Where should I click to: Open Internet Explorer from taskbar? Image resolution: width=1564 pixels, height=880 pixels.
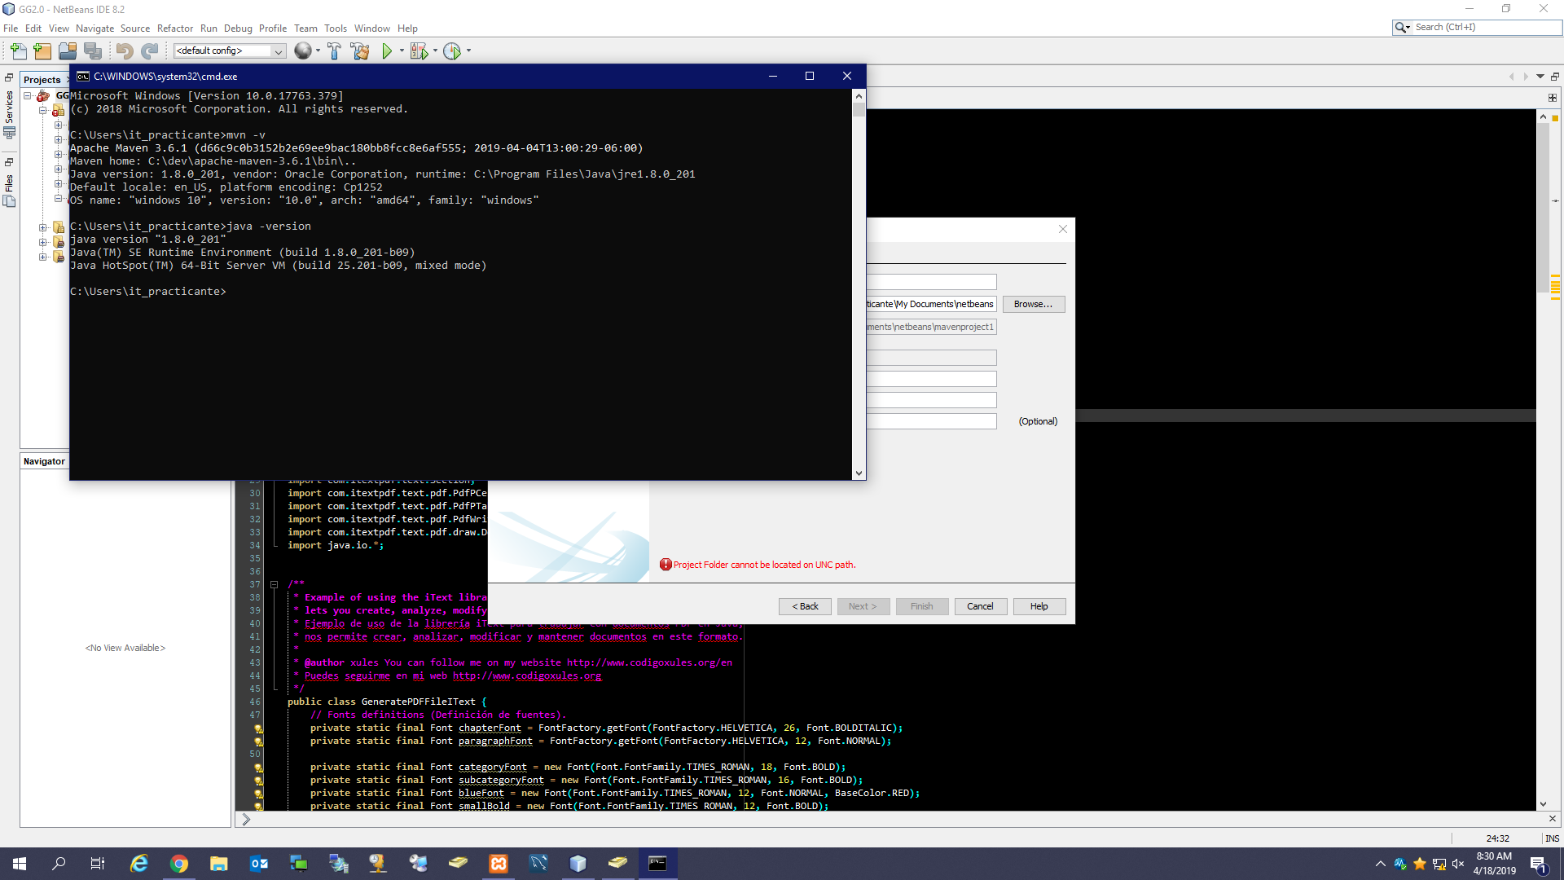[x=139, y=864]
